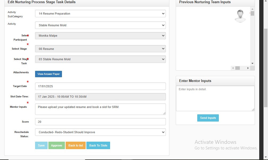Click the Enter inputs in detail textbox
The image size is (268, 160).
(x=215, y=98)
